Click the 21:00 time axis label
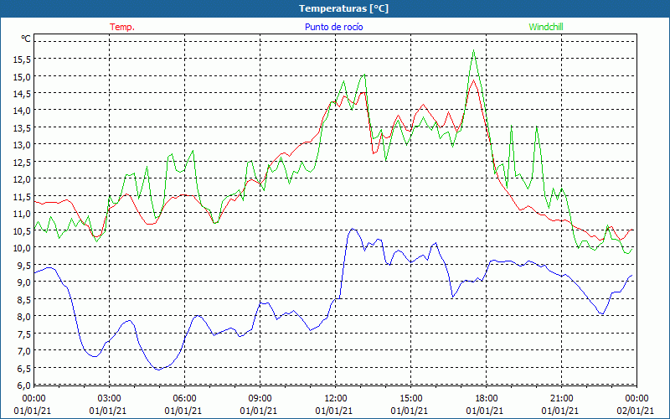 (561, 399)
